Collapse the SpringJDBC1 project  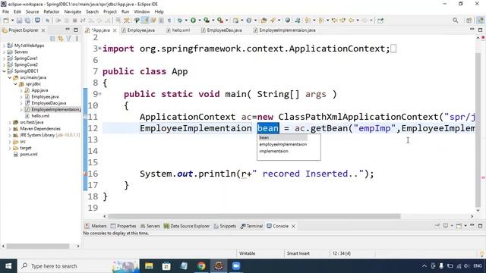(4, 71)
